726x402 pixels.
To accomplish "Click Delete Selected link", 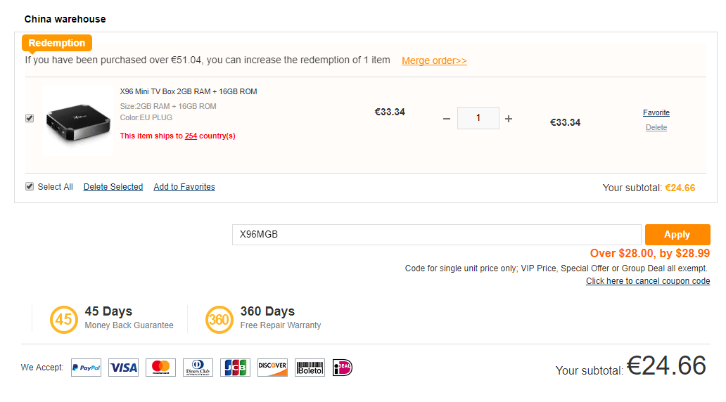I will point(113,187).
